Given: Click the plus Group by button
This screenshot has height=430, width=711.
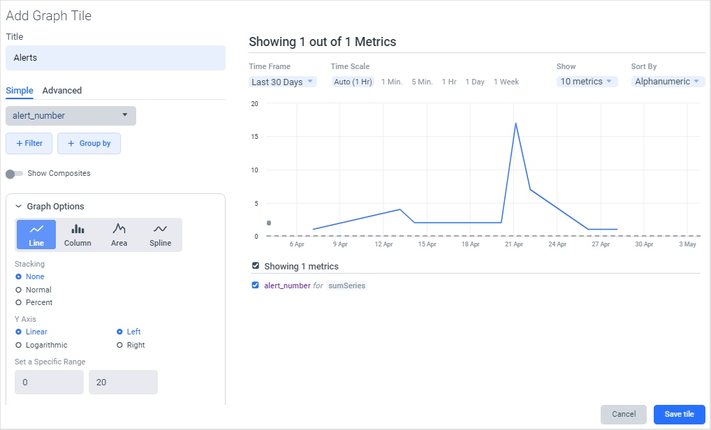Looking at the screenshot, I should [89, 143].
